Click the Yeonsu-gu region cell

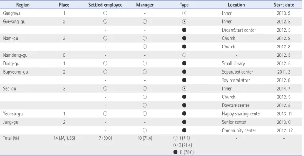coord(13,114)
